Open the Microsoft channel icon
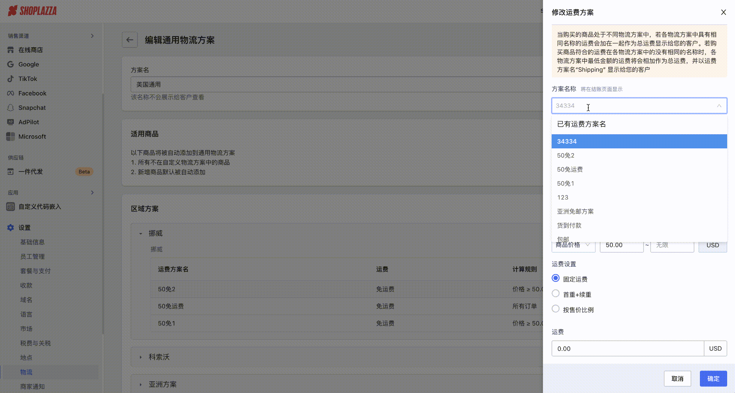Viewport: 735px width, 393px height. (x=10, y=136)
